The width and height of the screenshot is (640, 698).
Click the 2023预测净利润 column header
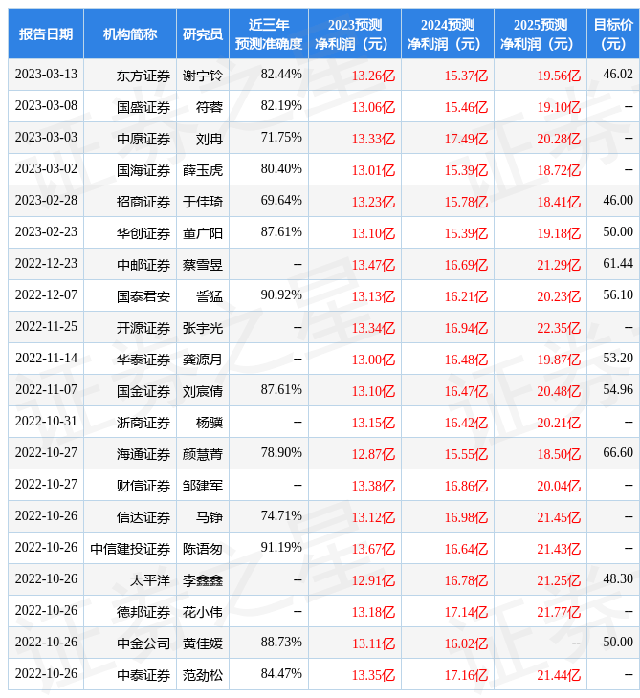354,33
